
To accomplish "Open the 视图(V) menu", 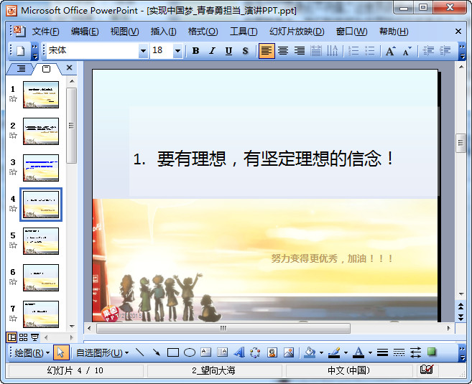I will point(124,32).
